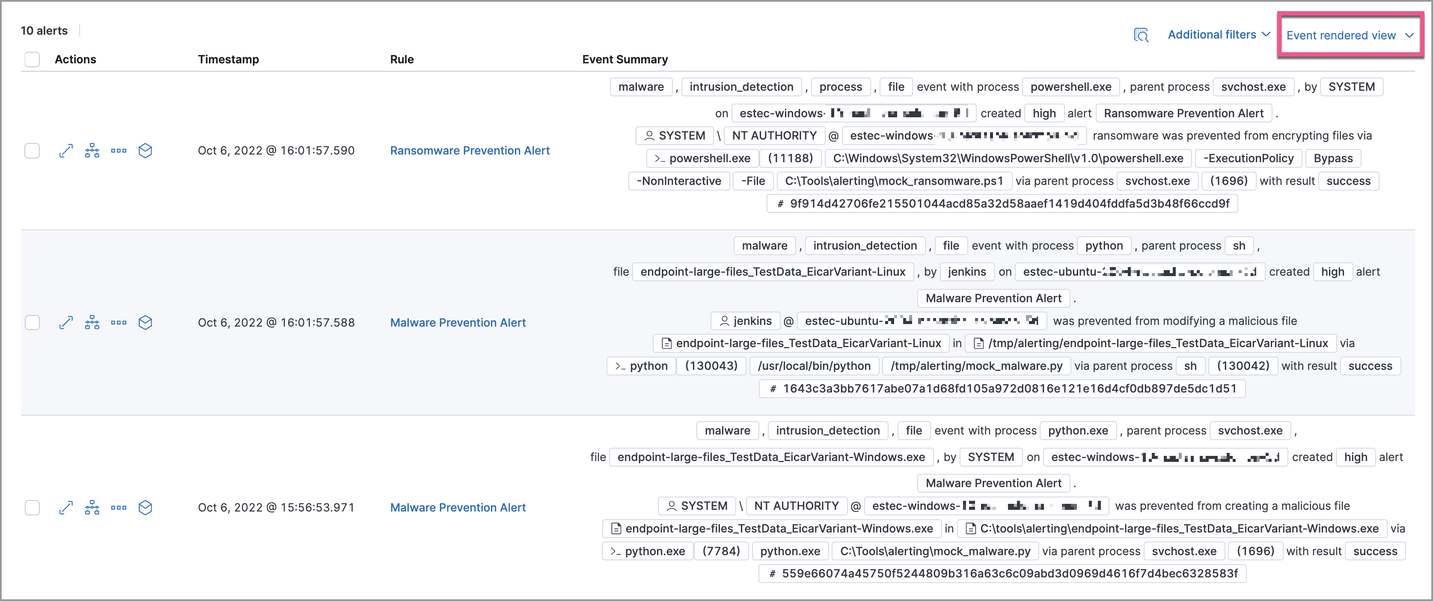Click the (11188) powershell process ID badge
The image size is (1433, 601).
(790, 158)
